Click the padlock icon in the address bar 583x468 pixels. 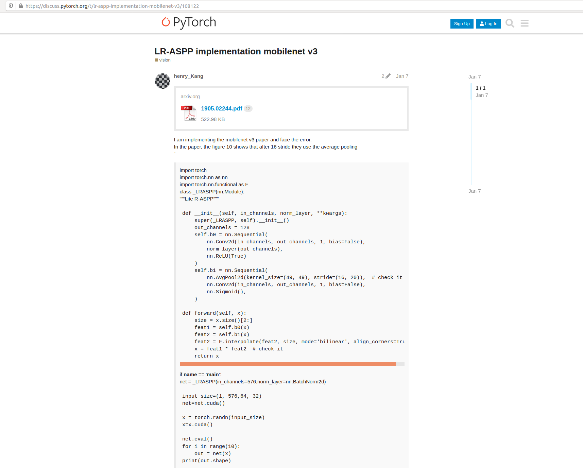click(x=21, y=5)
